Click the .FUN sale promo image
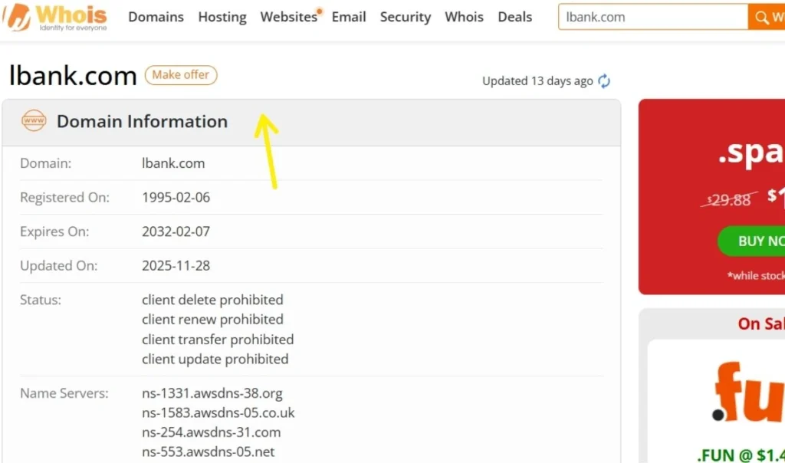 pyautogui.click(x=748, y=392)
